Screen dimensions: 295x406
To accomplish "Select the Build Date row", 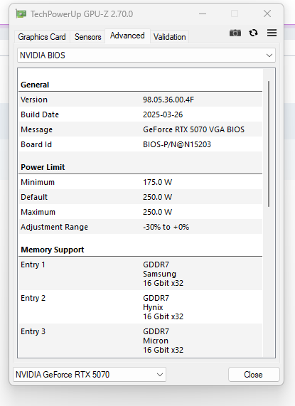I will [140, 114].
